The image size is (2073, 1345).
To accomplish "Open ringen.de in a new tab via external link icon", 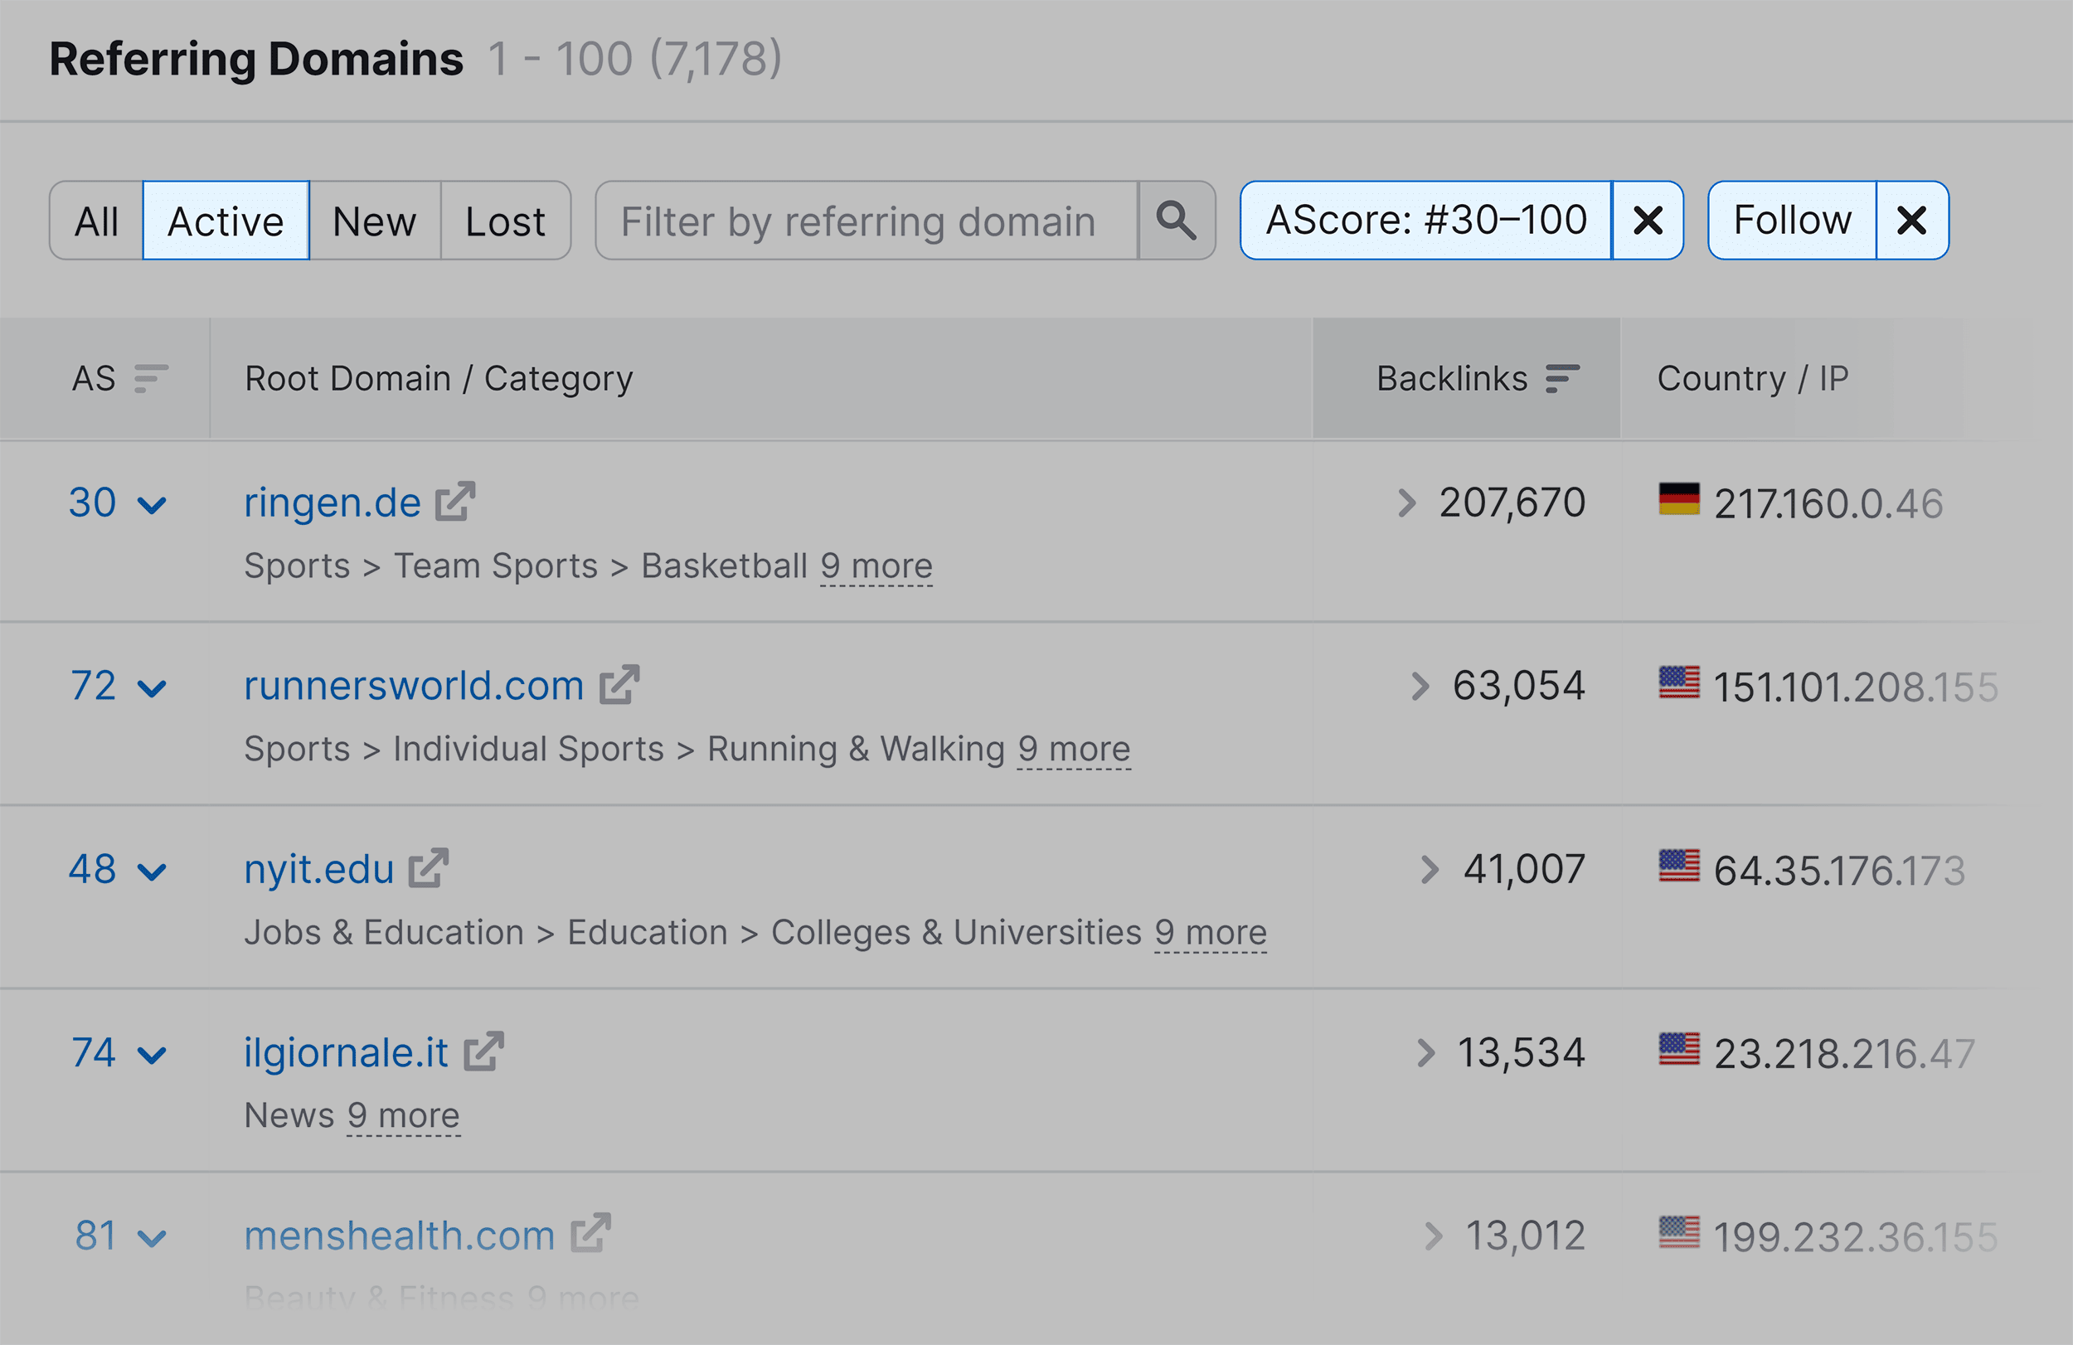I will coord(456,501).
